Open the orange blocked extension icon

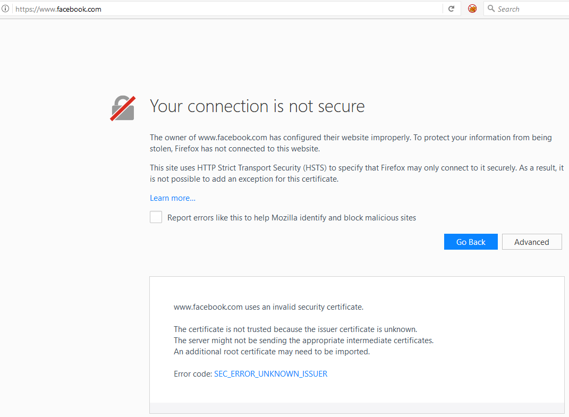[472, 9]
